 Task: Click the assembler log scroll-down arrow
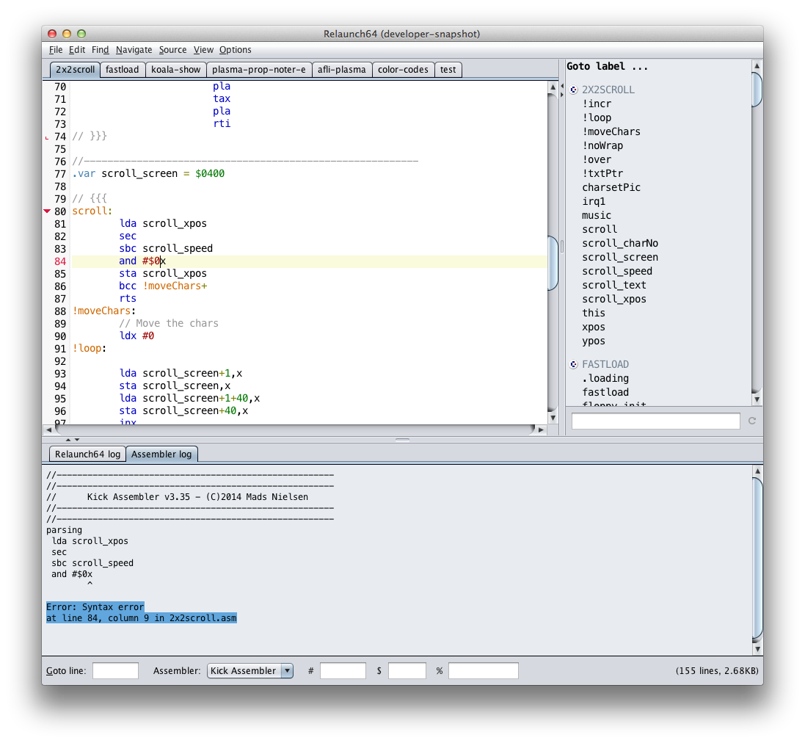[x=757, y=648]
